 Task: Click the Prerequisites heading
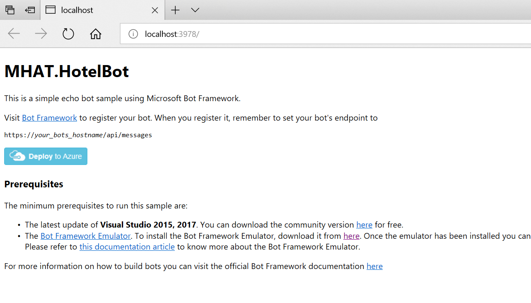(x=34, y=184)
